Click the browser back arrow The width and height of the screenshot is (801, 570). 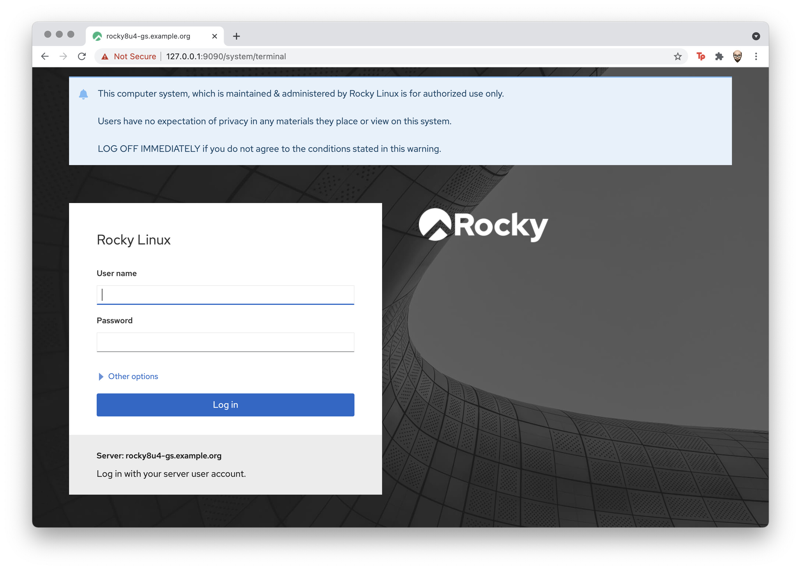pyautogui.click(x=45, y=56)
